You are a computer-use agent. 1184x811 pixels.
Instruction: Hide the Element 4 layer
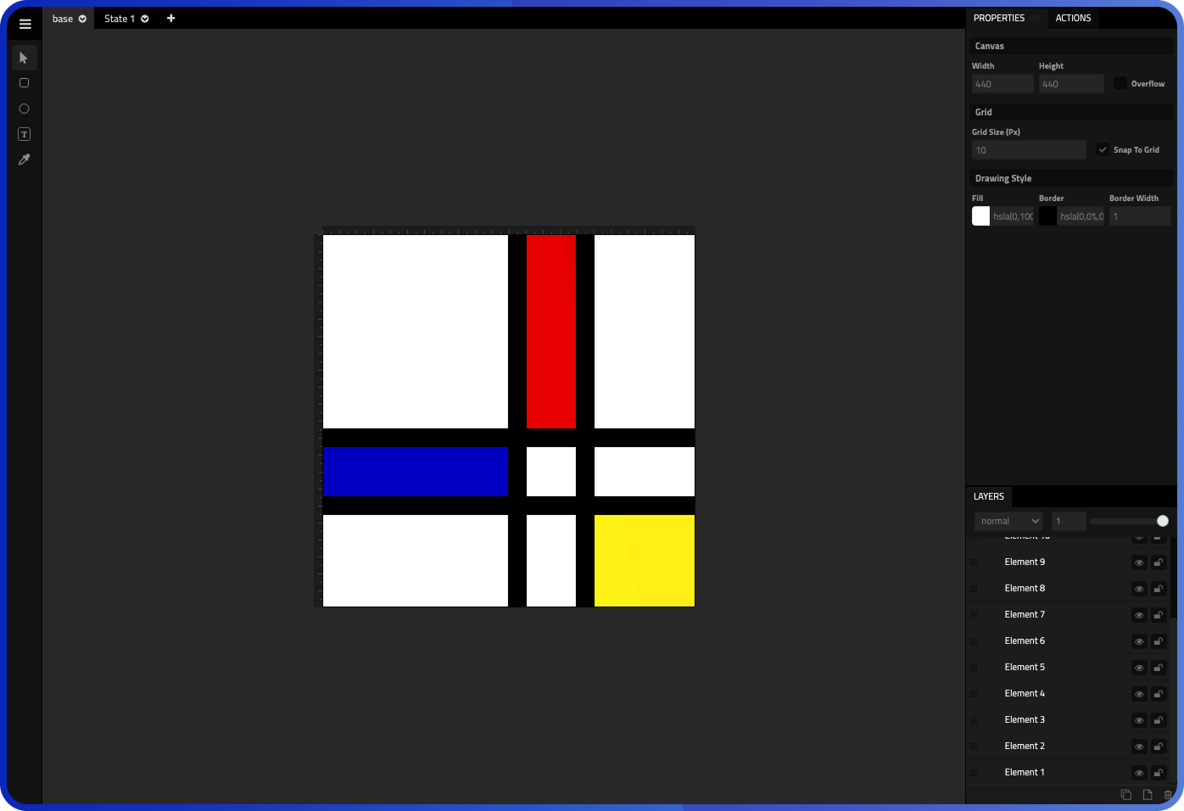[x=1139, y=694]
